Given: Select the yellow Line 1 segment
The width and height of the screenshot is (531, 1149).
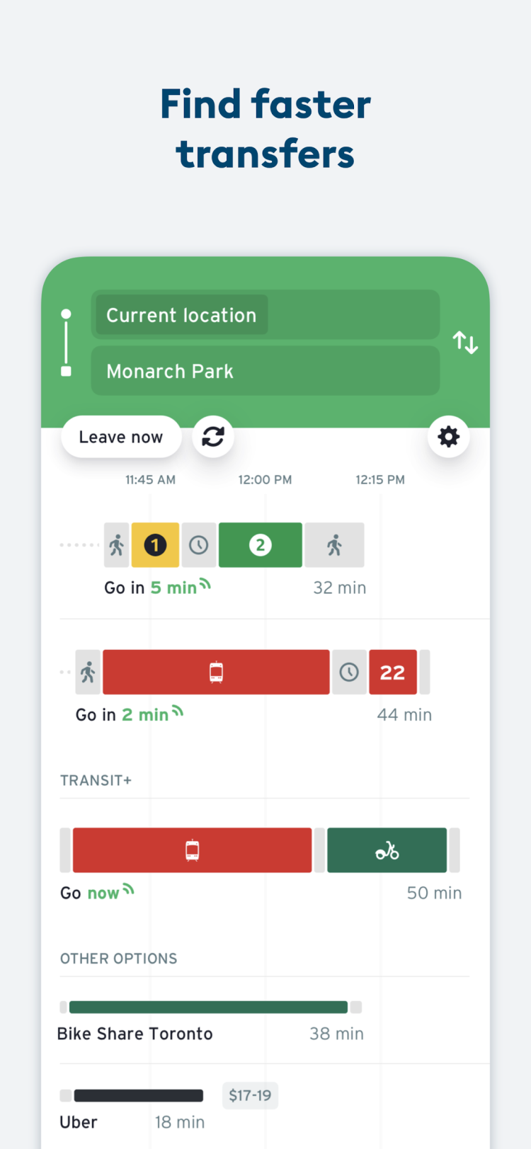Looking at the screenshot, I should tap(155, 545).
